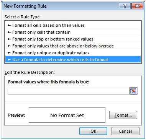Click arrow bullet beside 'Use a formula to determine'

pyautogui.click(x=9, y=60)
